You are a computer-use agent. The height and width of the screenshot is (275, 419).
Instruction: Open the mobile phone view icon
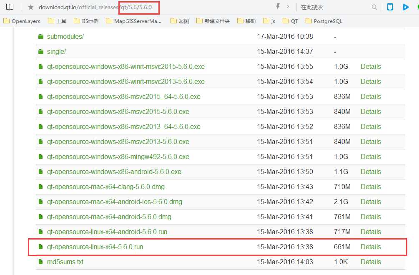pyautogui.click(x=390, y=7)
